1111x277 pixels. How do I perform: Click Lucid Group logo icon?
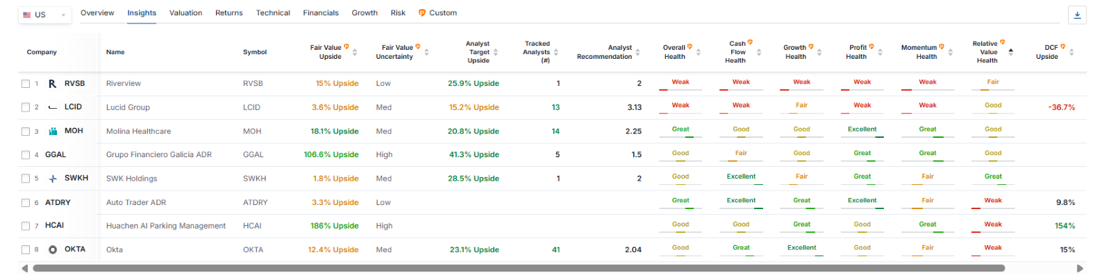pyautogui.click(x=53, y=107)
